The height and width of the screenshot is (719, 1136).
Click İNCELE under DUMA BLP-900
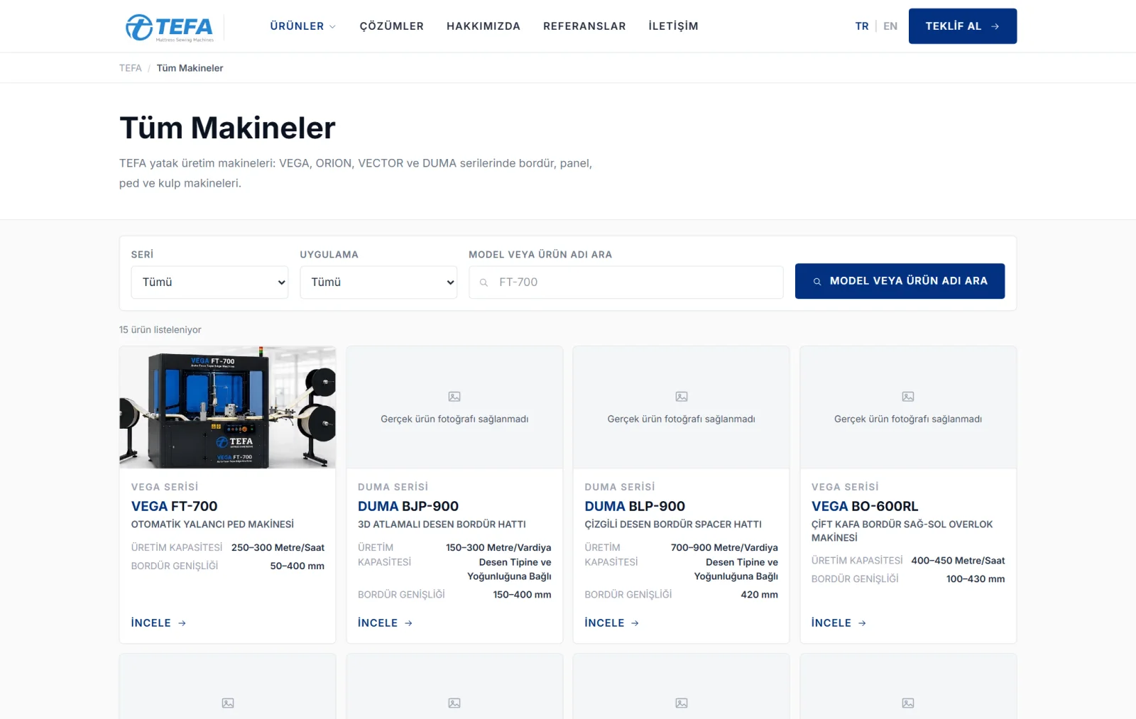coord(612,623)
